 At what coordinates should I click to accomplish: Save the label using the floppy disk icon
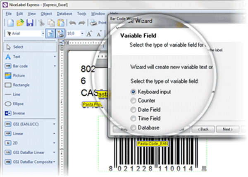(x=30, y=23)
